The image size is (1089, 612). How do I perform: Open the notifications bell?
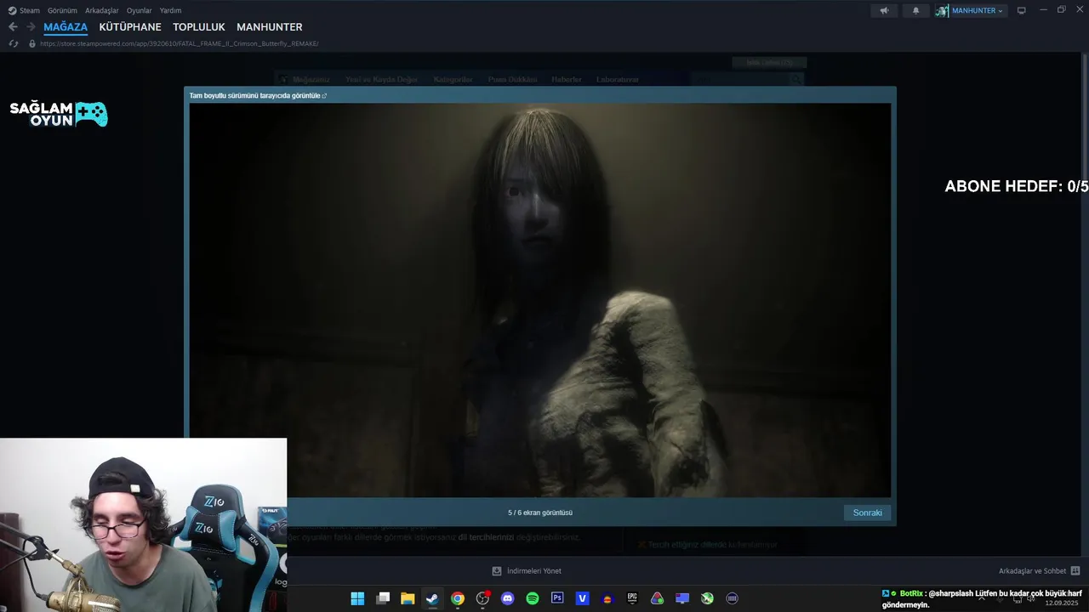pos(915,10)
